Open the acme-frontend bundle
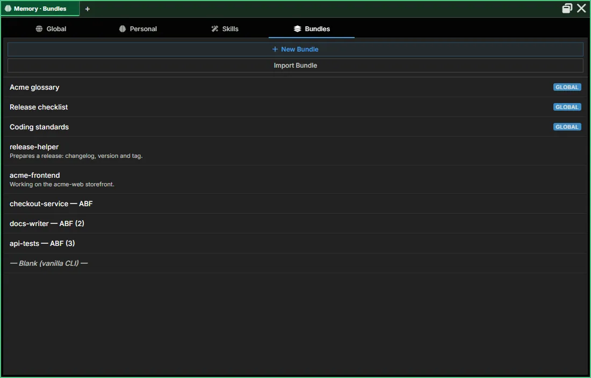The height and width of the screenshot is (378, 591). point(295,179)
